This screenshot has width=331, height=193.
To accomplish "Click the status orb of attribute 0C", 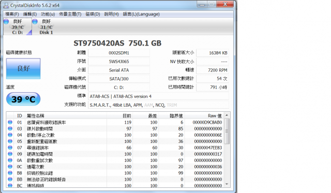I will click(x=10, y=167).
